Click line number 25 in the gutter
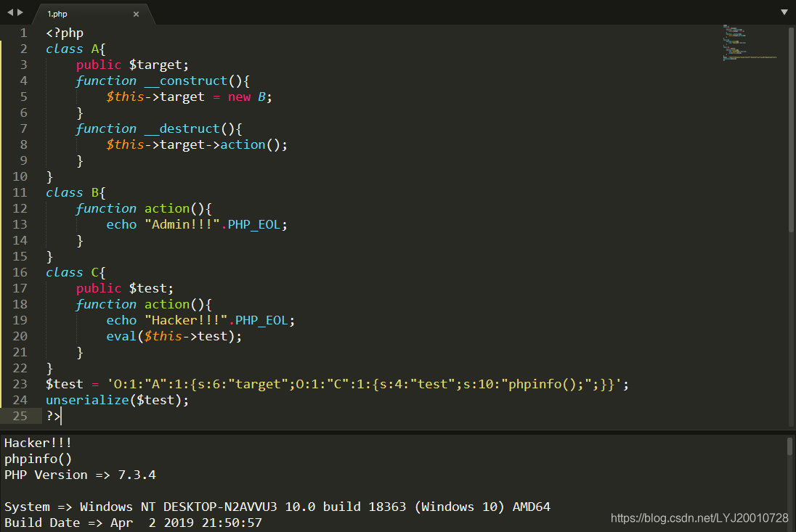Screen dimensions: 796x532 tap(20, 416)
